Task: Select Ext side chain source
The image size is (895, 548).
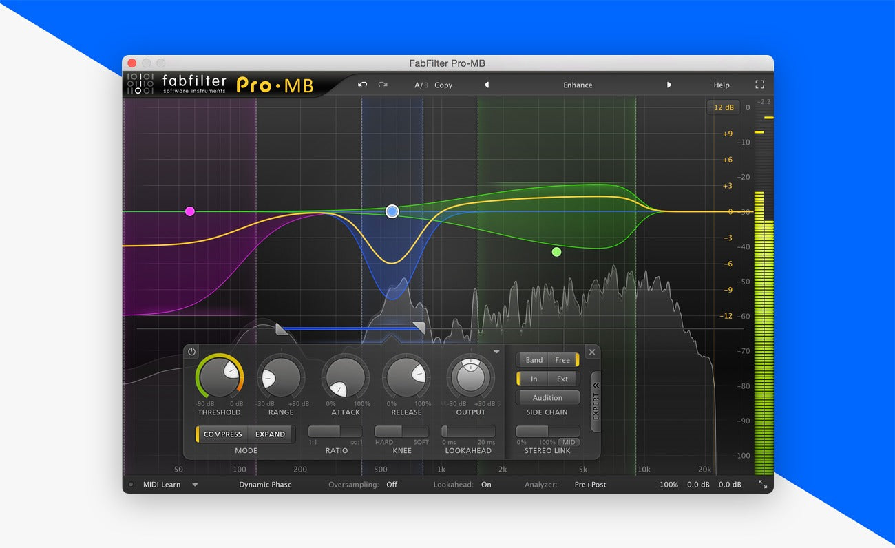Action: point(564,379)
